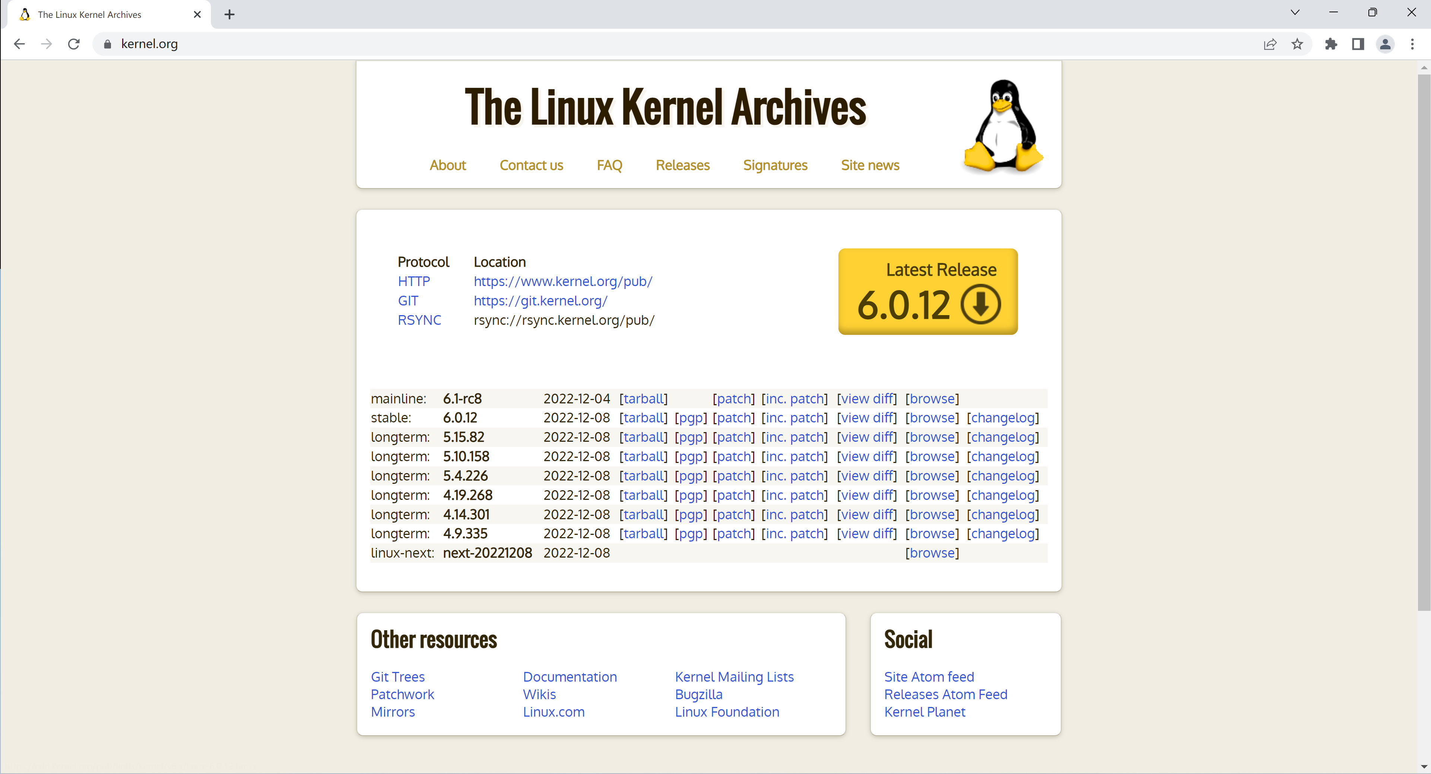This screenshot has width=1431, height=774.
Task: Open 5.15.82 changelog link
Action: pos(1003,437)
